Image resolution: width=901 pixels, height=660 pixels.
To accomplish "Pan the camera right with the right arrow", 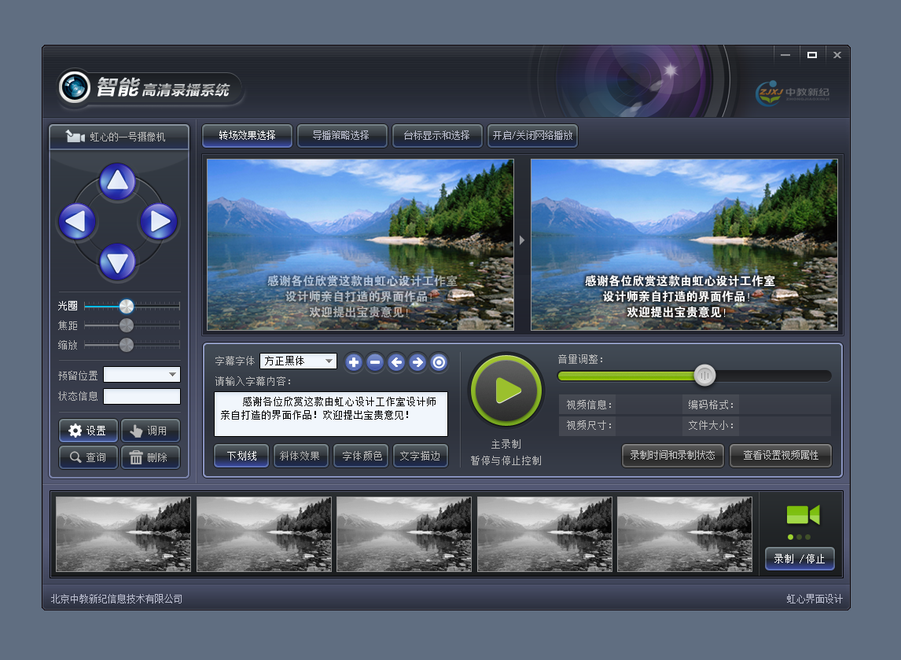I will pos(159,221).
